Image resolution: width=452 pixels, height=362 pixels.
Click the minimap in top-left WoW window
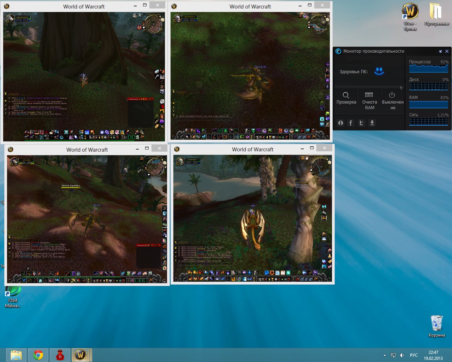click(154, 24)
